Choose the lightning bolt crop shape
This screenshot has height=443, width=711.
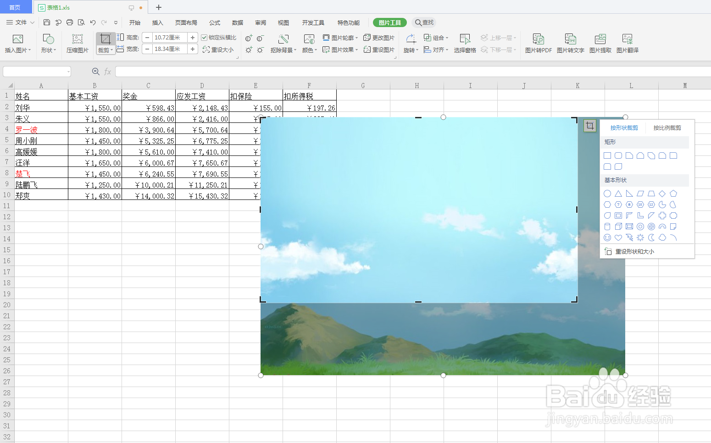pos(629,238)
